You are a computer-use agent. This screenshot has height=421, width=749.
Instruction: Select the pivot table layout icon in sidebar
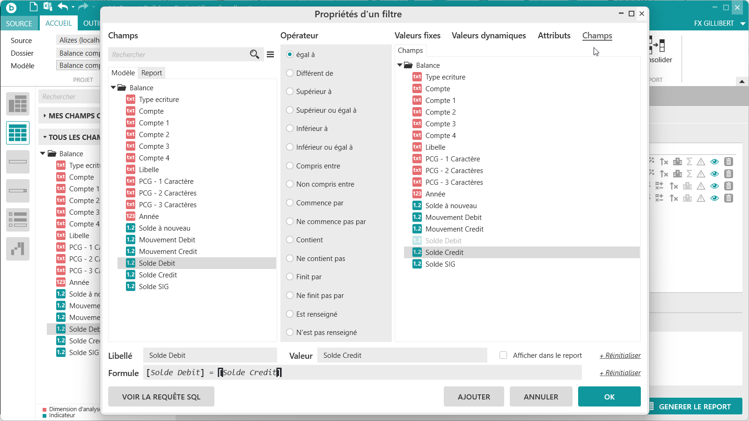[x=18, y=104]
